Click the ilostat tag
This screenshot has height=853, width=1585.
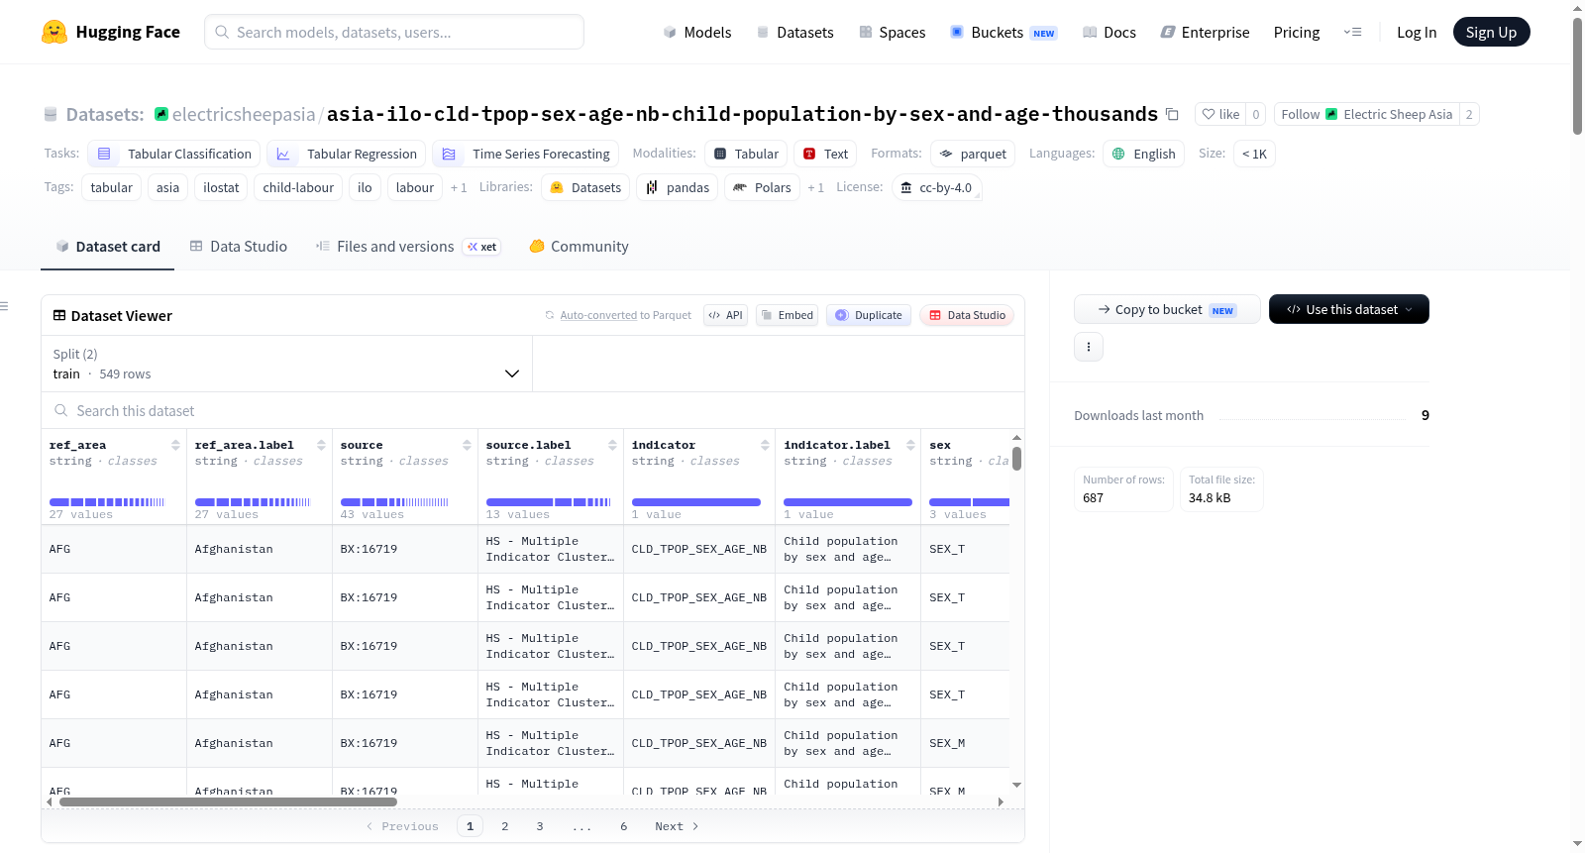(x=221, y=187)
